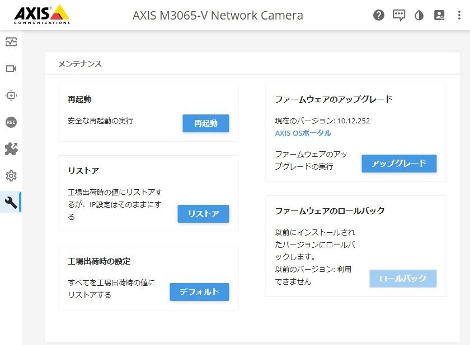Click the AXIS M3065-V Network Camera title
Image resolution: width=470 pixels, height=345 pixels.
pyautogui.click(x=218, y=15)
